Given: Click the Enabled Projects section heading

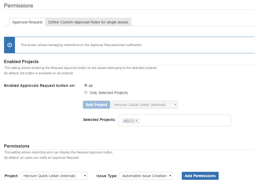Looking at the screenshot, I should (x=21, y=62).
